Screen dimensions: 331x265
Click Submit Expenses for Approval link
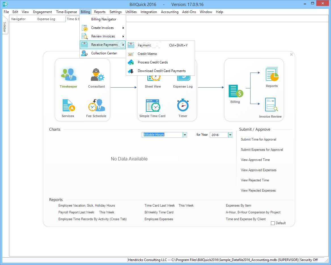tap(262, 150)
